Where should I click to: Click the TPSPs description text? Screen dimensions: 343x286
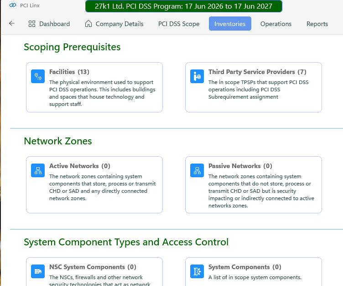coord(258,90)
